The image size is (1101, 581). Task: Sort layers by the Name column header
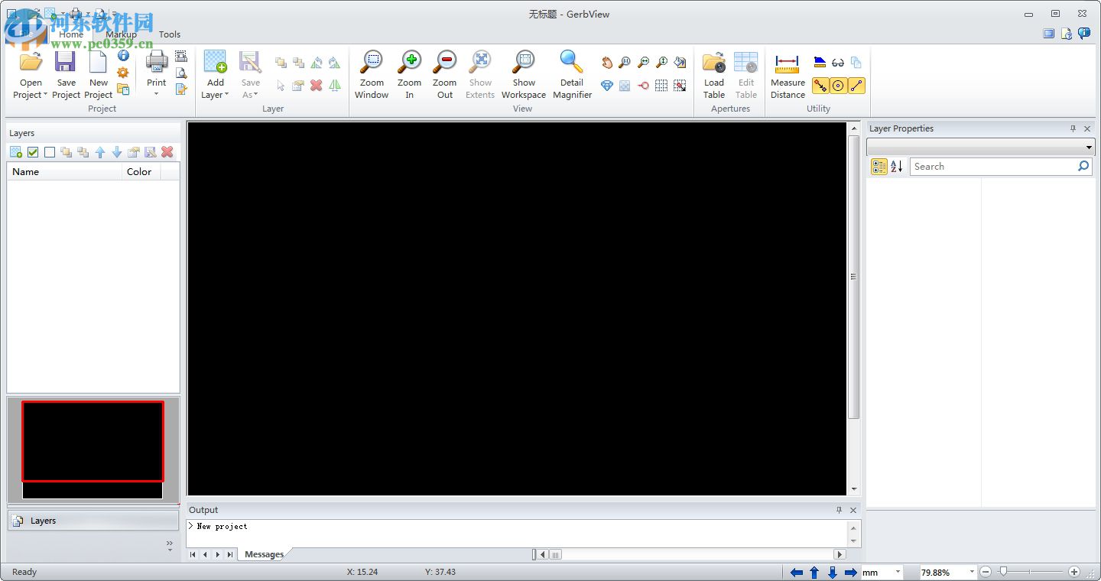[64, 172]
